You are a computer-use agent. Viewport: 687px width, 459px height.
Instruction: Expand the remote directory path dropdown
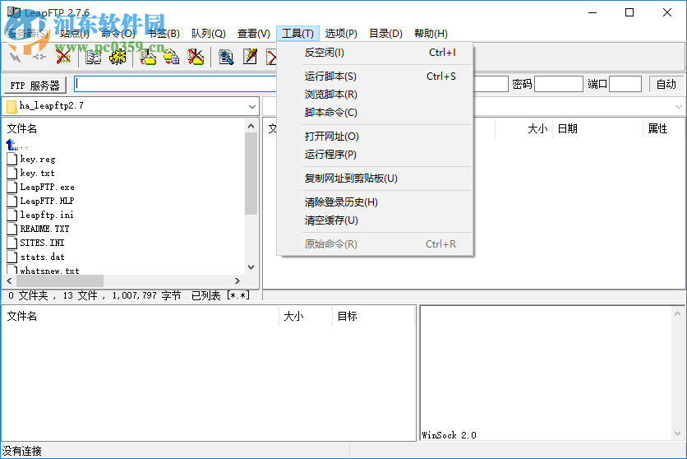[x=678, y=107]
